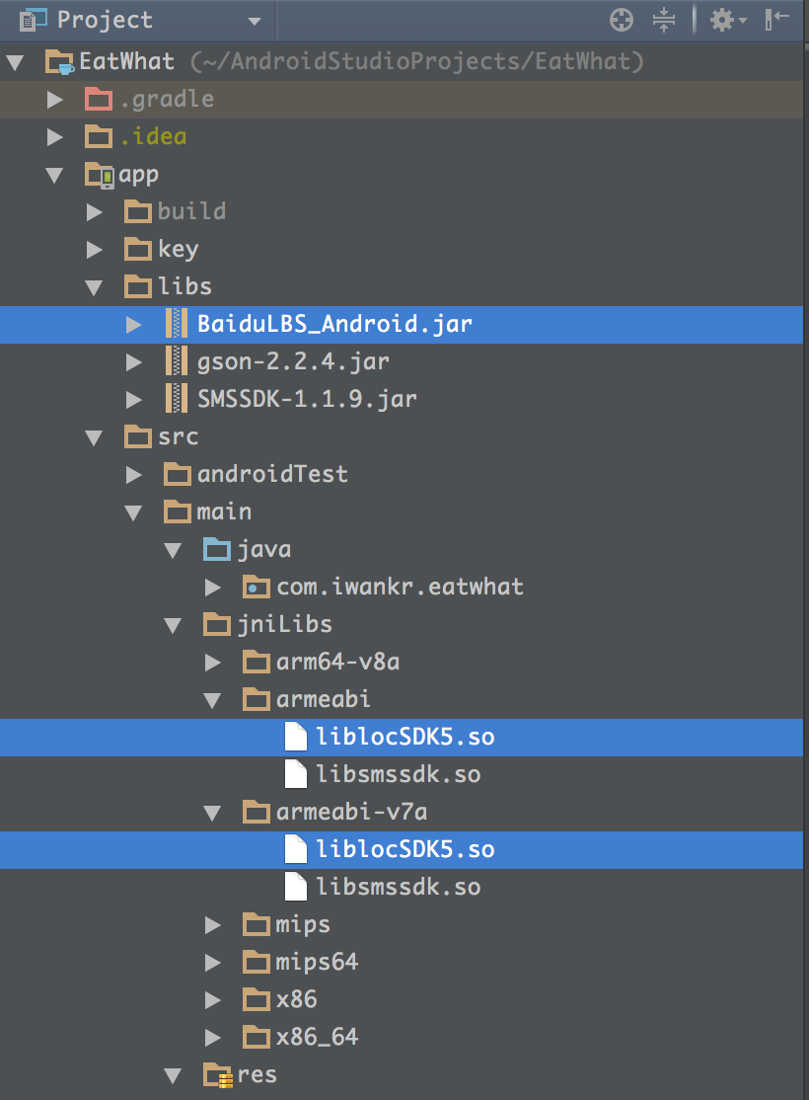Click the res resources folder icon

(x=217, y=1074)
